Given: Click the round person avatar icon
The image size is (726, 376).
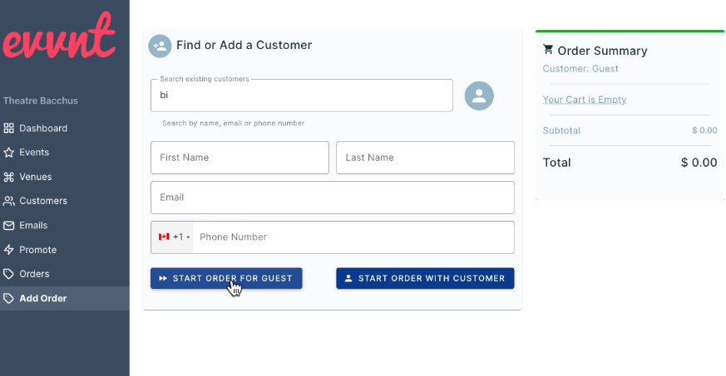Looking at the screenshot, I should pyautogui.click(x=479, y=95).
